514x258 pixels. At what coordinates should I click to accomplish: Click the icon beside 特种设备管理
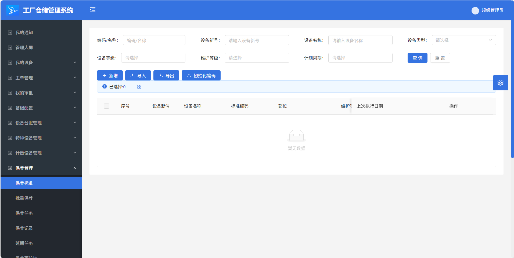tap(10, 138)
